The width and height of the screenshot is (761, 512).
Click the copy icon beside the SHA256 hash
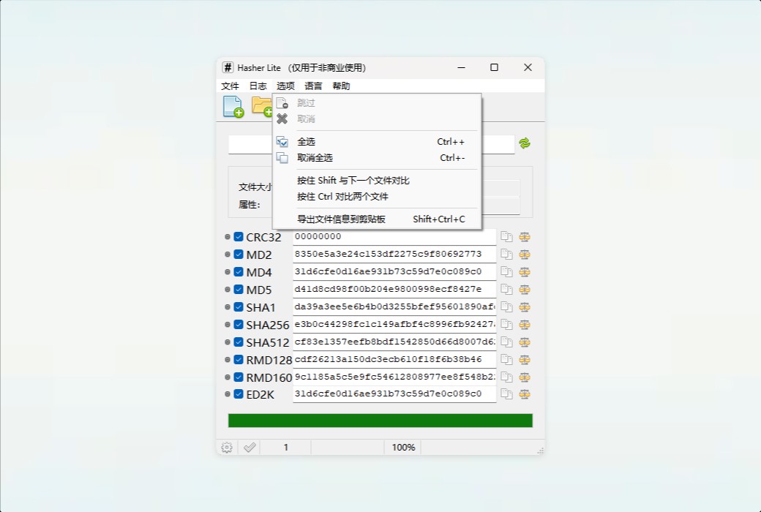coord(506,324)
